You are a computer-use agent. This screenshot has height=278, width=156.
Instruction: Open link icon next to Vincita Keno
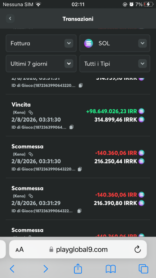coord(31,113)
